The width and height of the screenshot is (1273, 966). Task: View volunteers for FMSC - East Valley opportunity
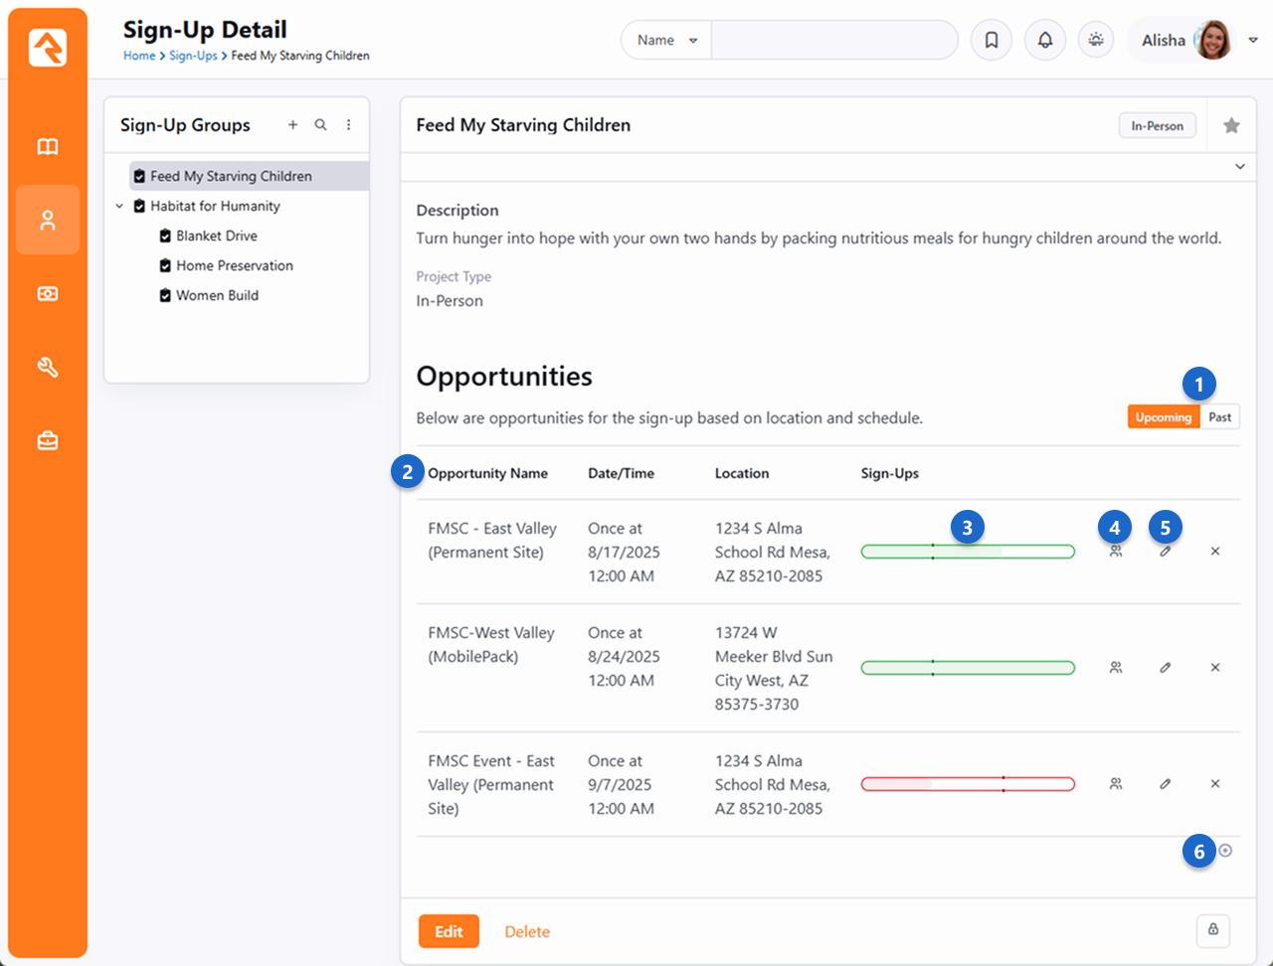(x=1116, y=552)
